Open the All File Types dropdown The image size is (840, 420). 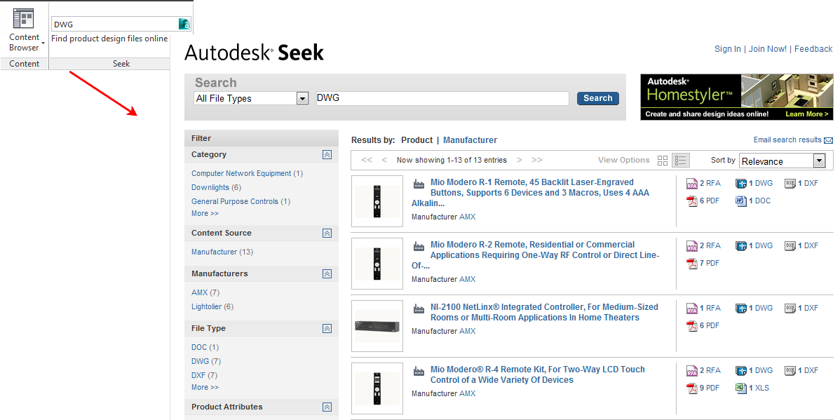point(302,99)
